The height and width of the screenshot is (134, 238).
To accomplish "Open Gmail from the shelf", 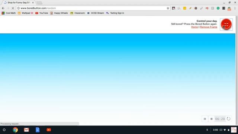I will click(26, 130).
